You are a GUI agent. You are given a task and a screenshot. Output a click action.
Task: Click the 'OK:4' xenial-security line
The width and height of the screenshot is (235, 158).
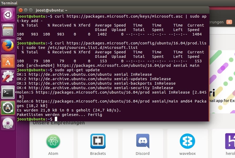point(95,88)
